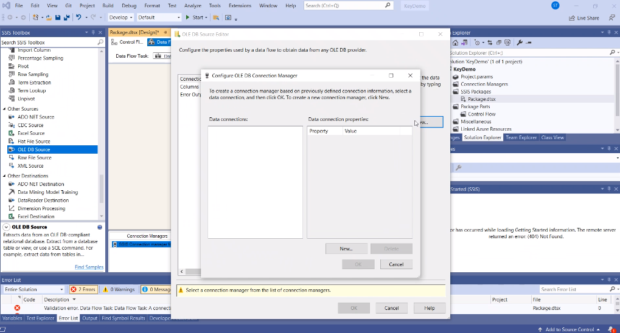Cancel the Configure OLE DB Connection Manager dialog
The width and height of the screenshot is (620, 333).
(396, 264)
